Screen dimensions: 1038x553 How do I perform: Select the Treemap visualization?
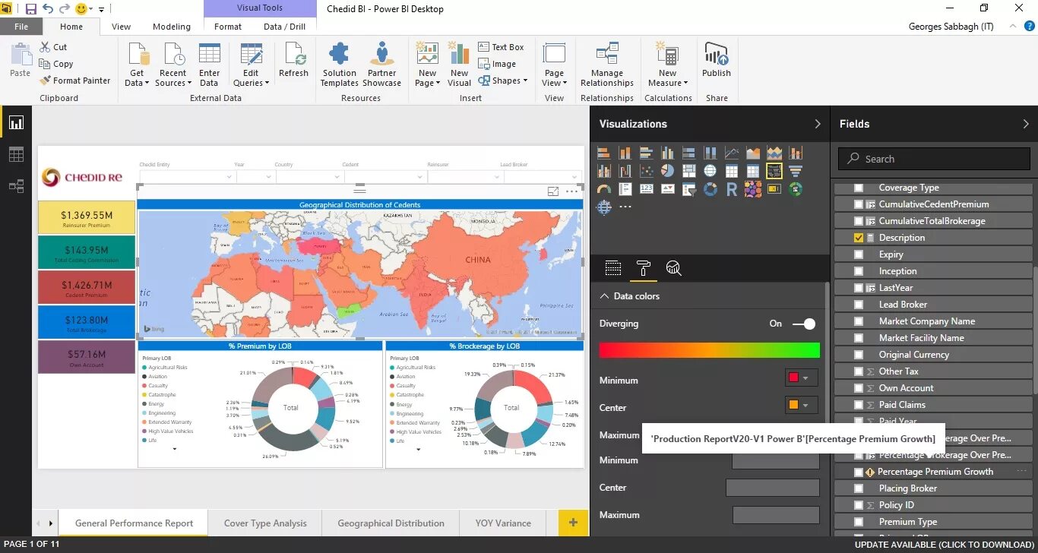(689, 171)
